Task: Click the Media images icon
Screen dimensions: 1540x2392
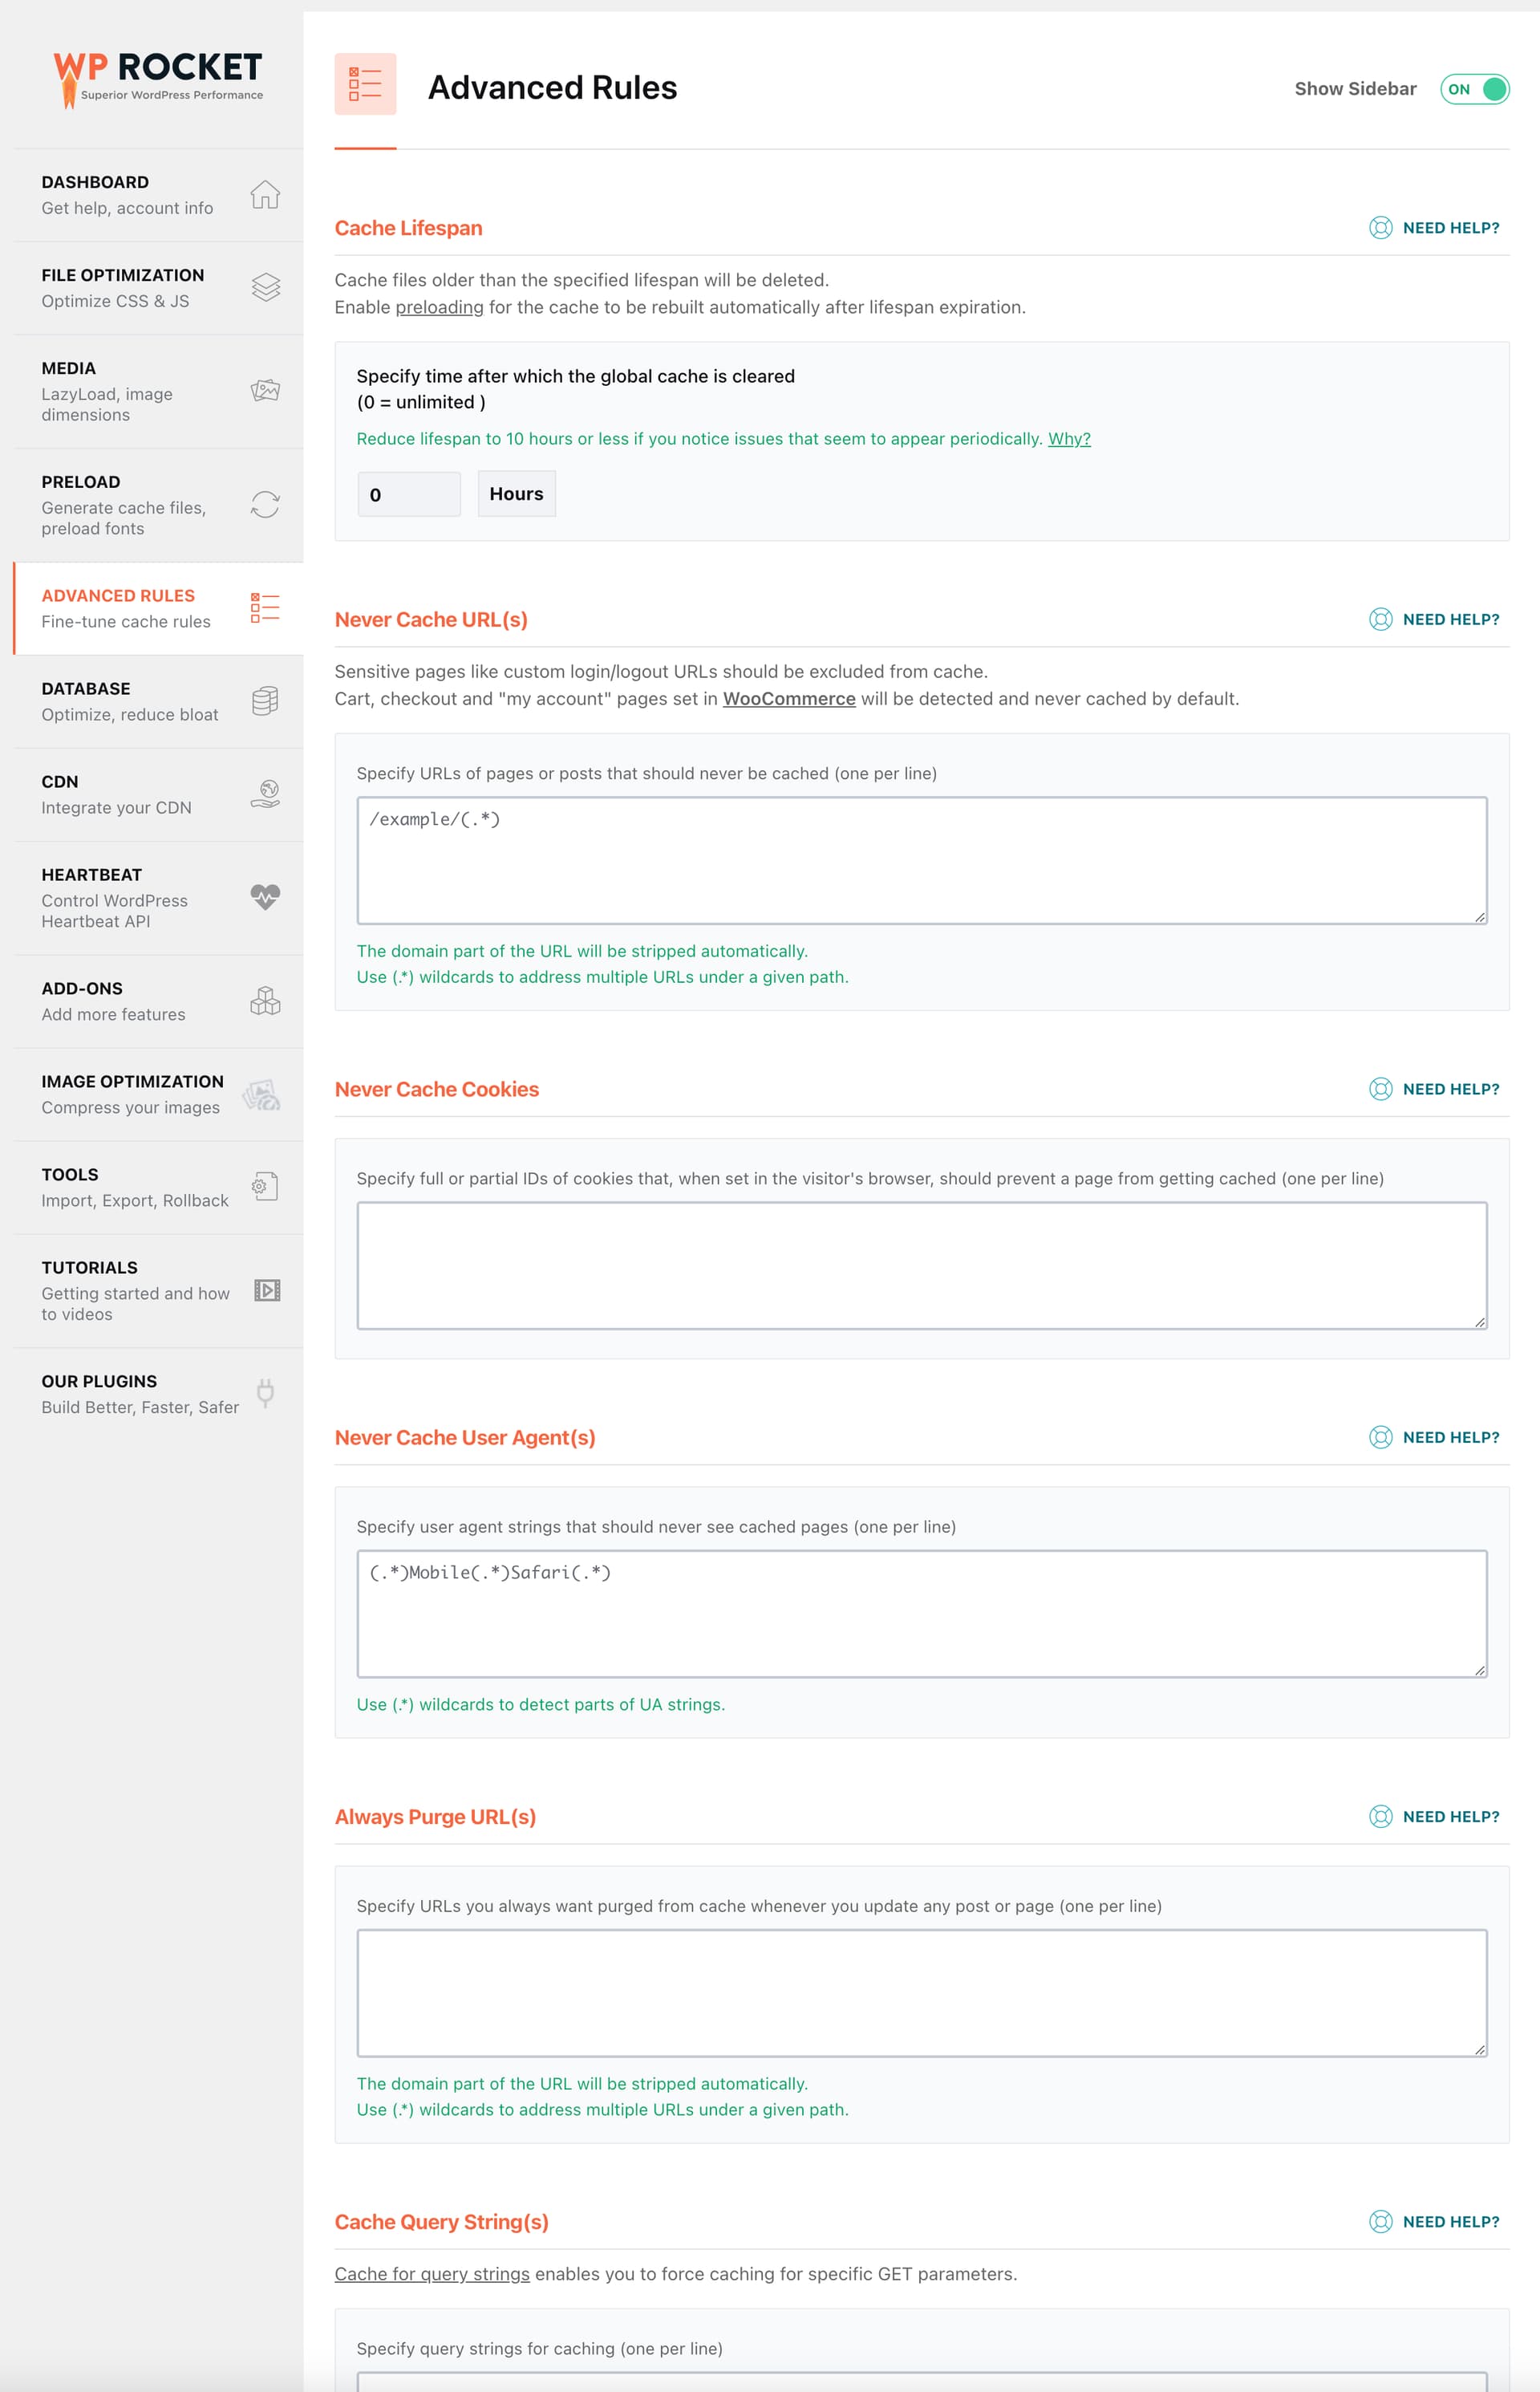Action: (265, 390)
